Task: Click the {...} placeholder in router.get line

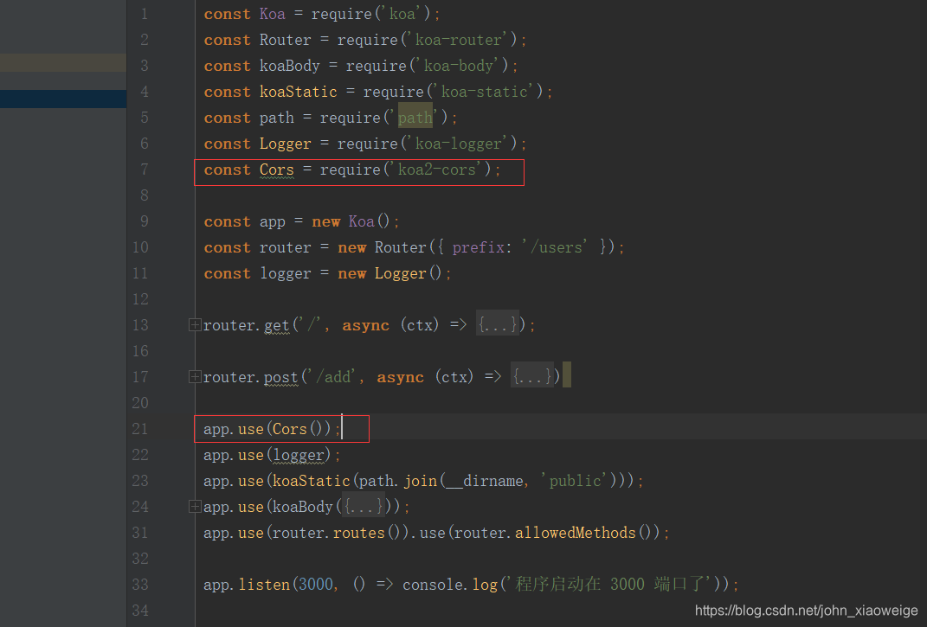Action: coord(498,324)
